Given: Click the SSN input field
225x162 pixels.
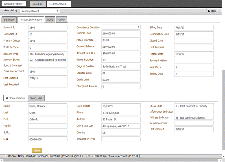Looking at the screenshot, I should (x=48, y=139).
